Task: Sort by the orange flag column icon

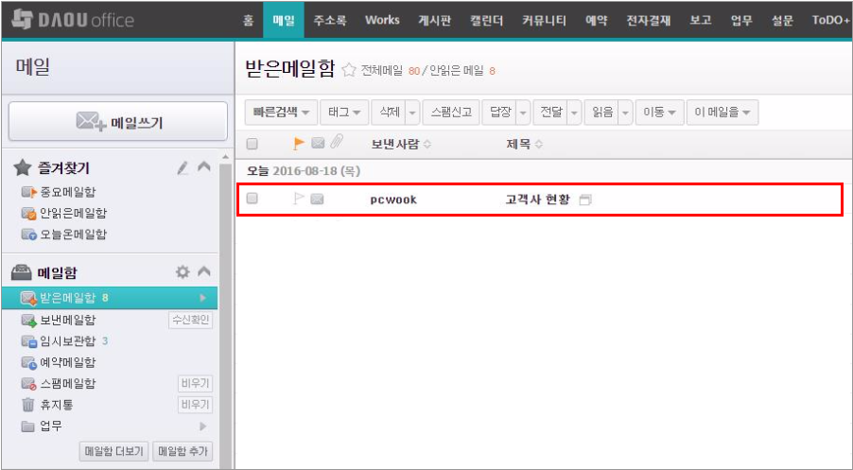Action: [x=299, y=144]
